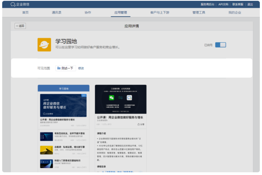Select the 应用管理 tab
Image resolution: width=262 pixels, height=175 pixels.
point(121,13)
